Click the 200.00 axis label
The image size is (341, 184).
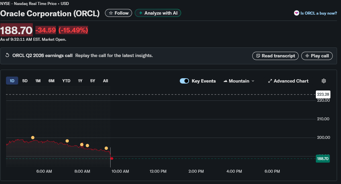pos(323,137)
